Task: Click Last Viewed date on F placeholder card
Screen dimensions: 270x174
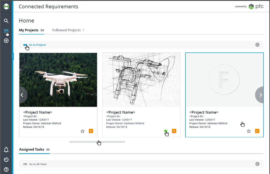Action: coord(202,120)
